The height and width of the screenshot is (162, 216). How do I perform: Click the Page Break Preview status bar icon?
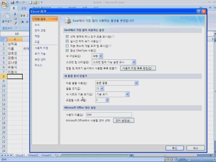(x=175, y=160)
